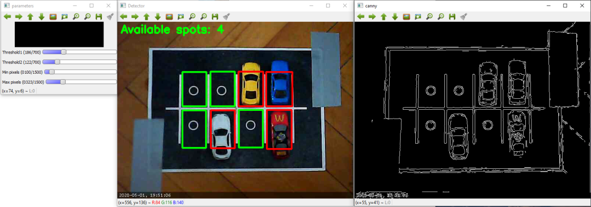
Task: Reset zoom to original in parameters window
Action: (x=53, y=16)
